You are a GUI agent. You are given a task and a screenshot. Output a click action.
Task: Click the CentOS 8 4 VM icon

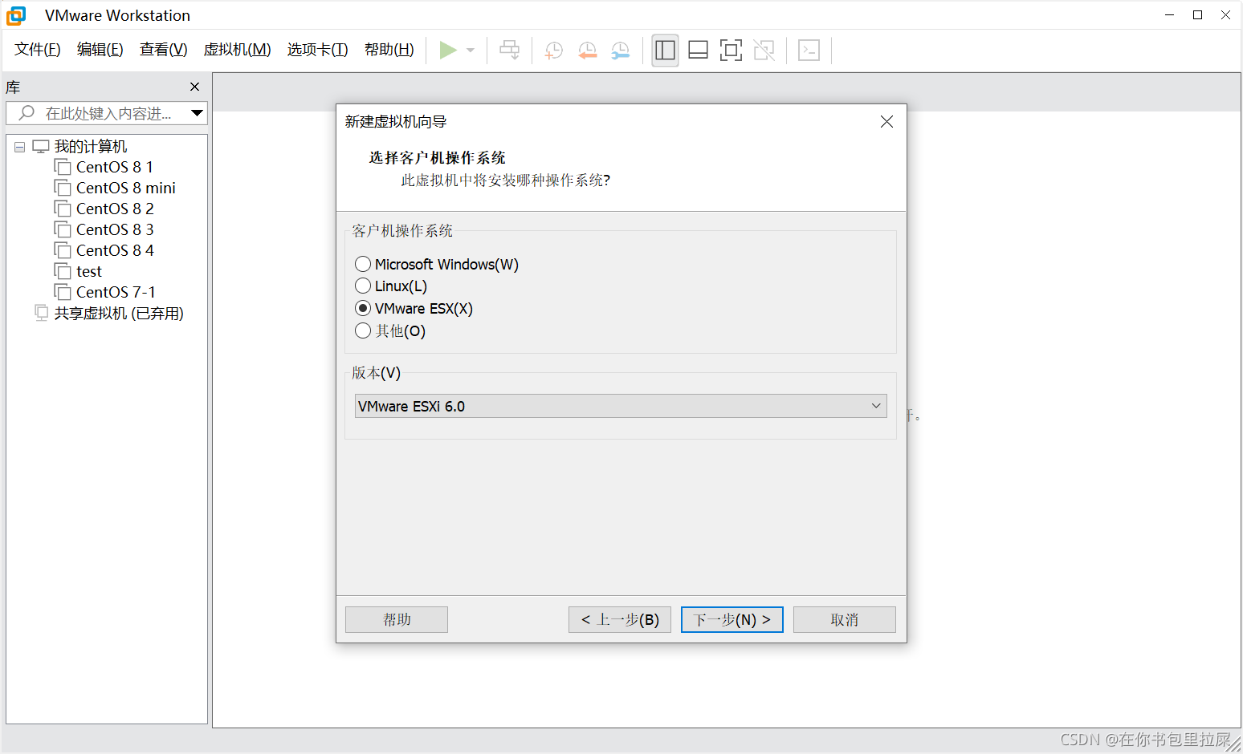click(x=63, y=250)
